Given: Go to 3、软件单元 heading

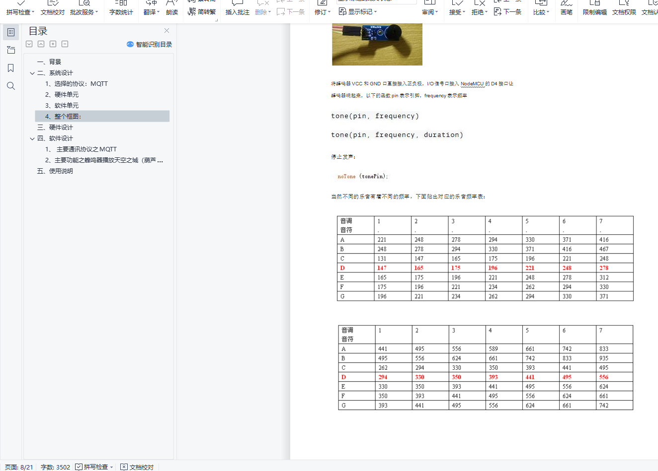Looking at the screenshot, I should pyautogui.click(x=62, y=106).
